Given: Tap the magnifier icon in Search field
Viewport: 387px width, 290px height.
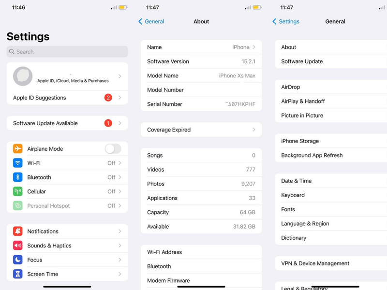Looking at the screenshot, I should 12,52.
